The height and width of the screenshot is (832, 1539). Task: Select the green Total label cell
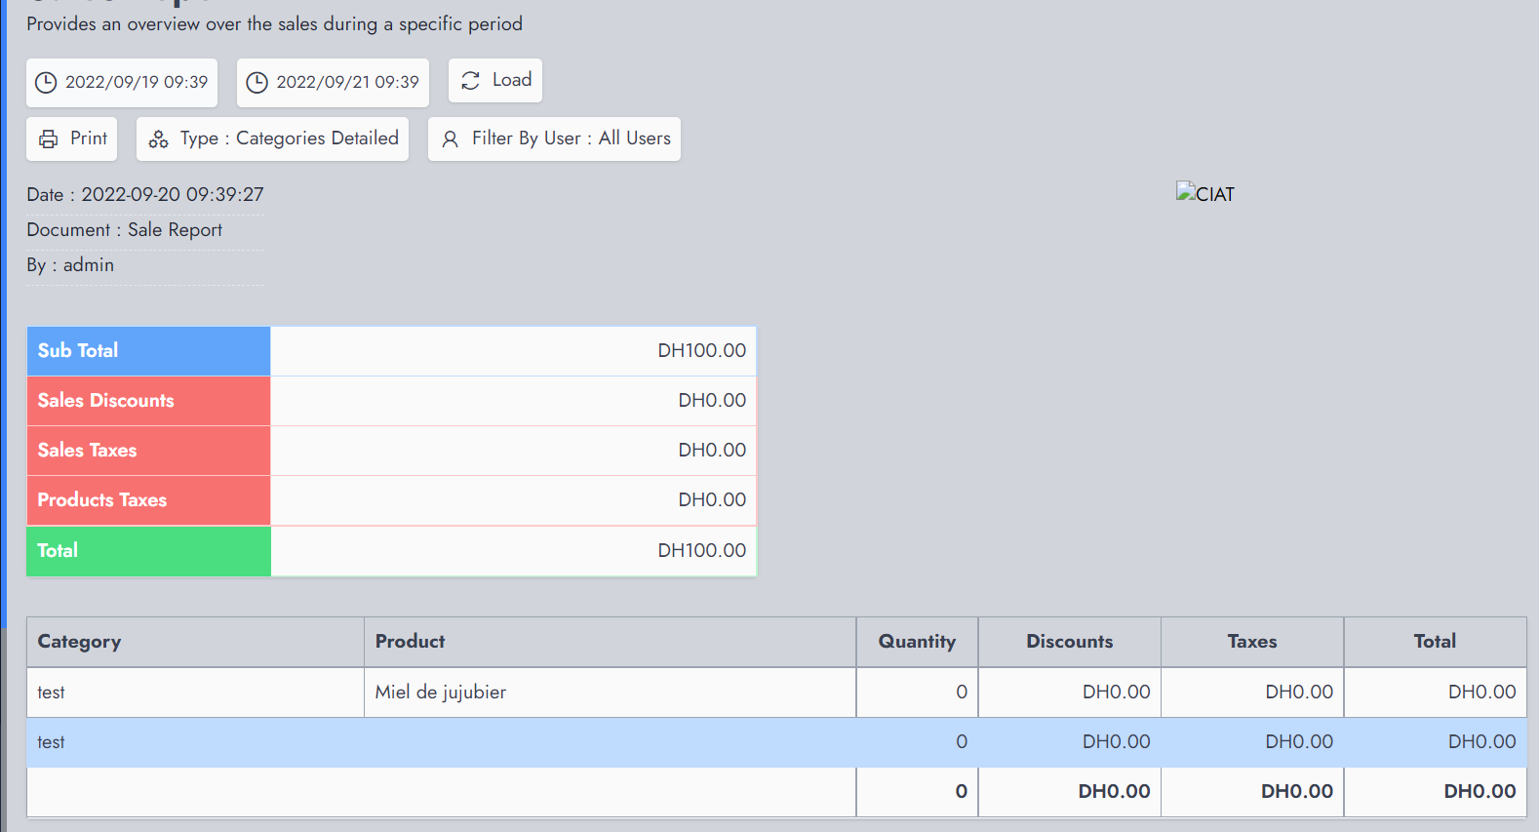pos(148,551)
